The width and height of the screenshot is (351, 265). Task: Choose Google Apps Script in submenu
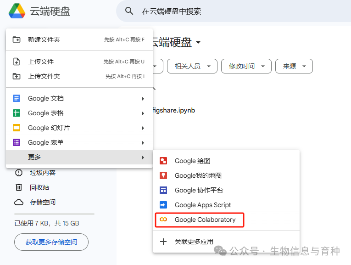click(226, 205)
